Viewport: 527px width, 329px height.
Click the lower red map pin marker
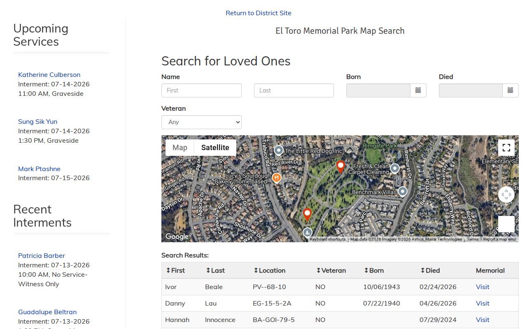pos(307,215)
